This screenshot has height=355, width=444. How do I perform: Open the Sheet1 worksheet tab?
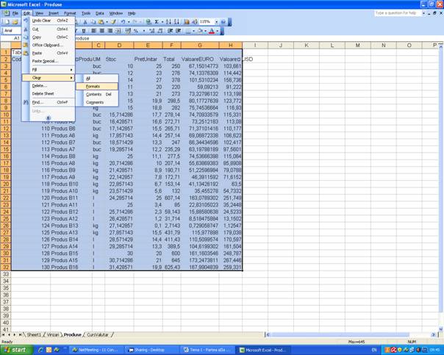click(x=34, y=334)
